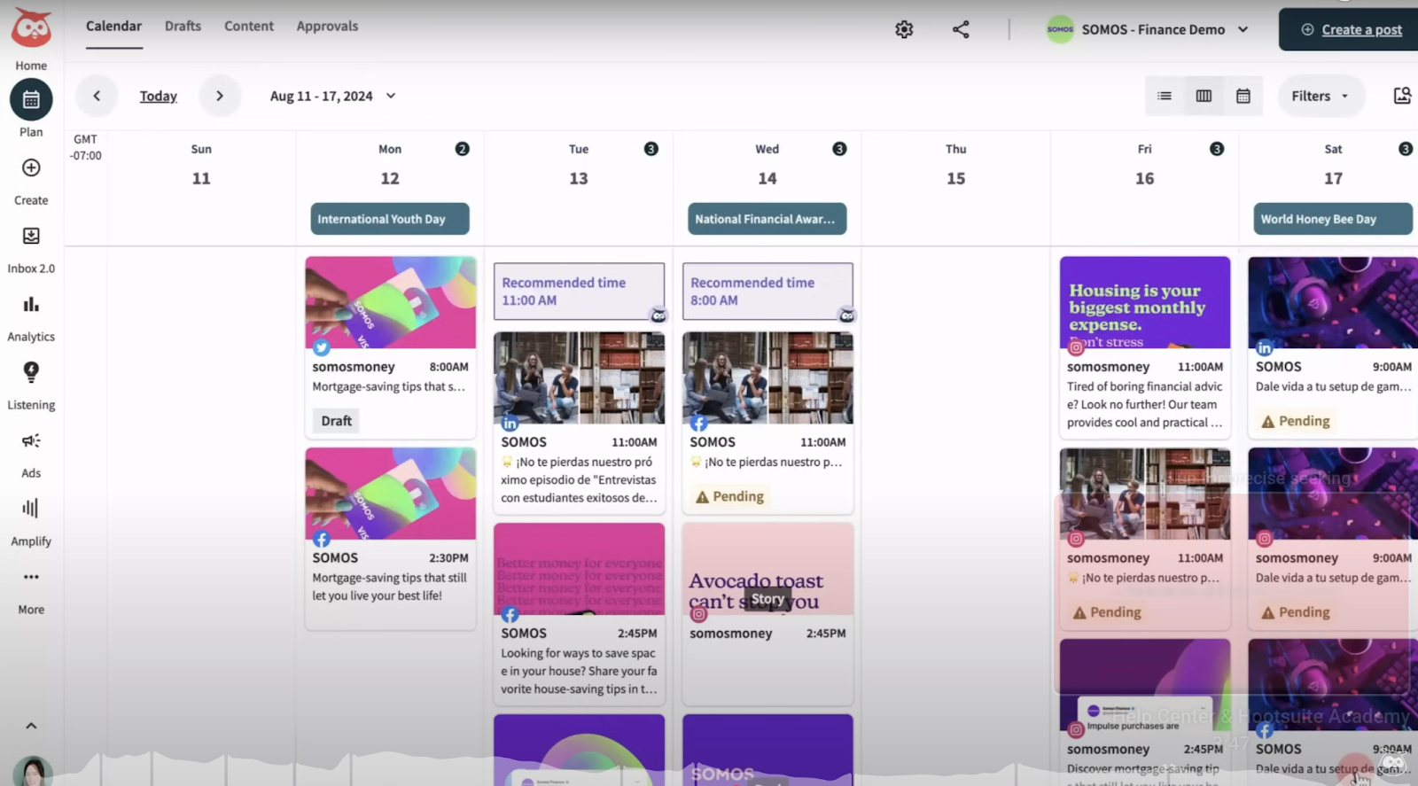The image size is (1418, 786).
Task: Open SOMOS 2:30PM mortgage-saving post
Action: (x=390, y=539)
